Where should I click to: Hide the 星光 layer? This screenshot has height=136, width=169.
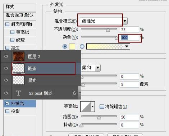click(x=6, y=80)
